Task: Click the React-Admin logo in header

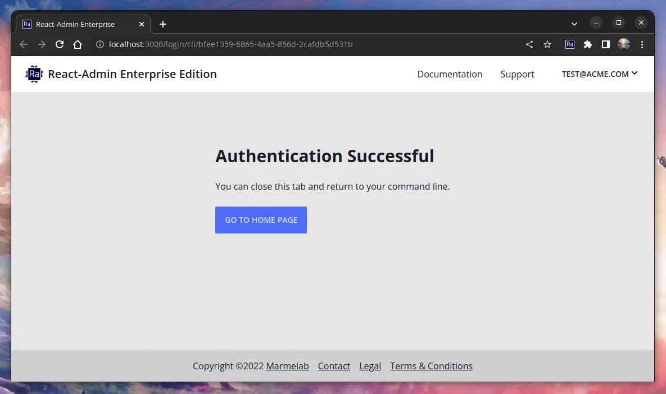Action: pos(34,74)
